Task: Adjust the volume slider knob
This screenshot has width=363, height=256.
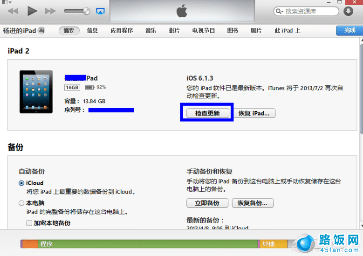Action: (x=86, y=11)
